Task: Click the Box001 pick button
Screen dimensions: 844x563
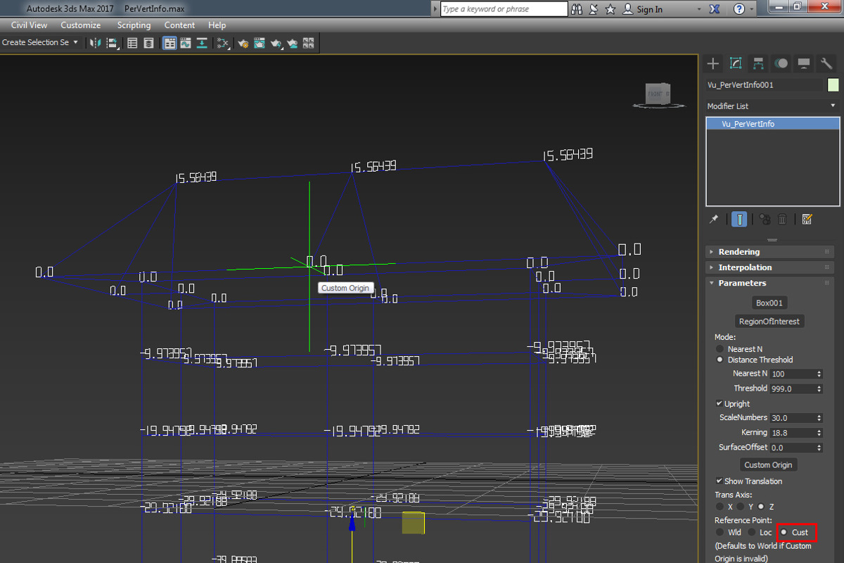Action: [x=770, y=303]
